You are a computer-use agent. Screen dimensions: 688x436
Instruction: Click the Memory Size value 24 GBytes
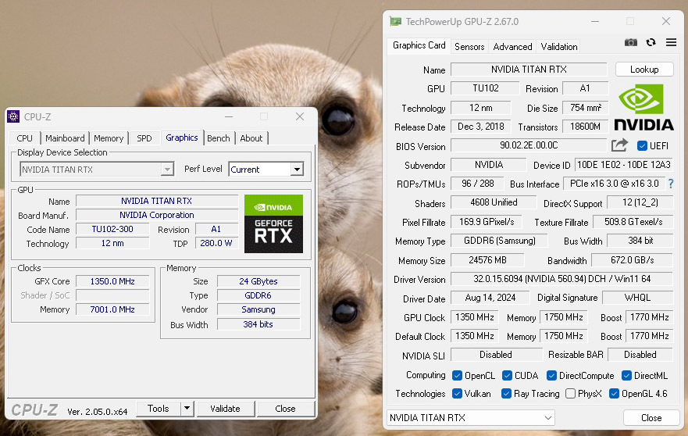tap(258, 281)
